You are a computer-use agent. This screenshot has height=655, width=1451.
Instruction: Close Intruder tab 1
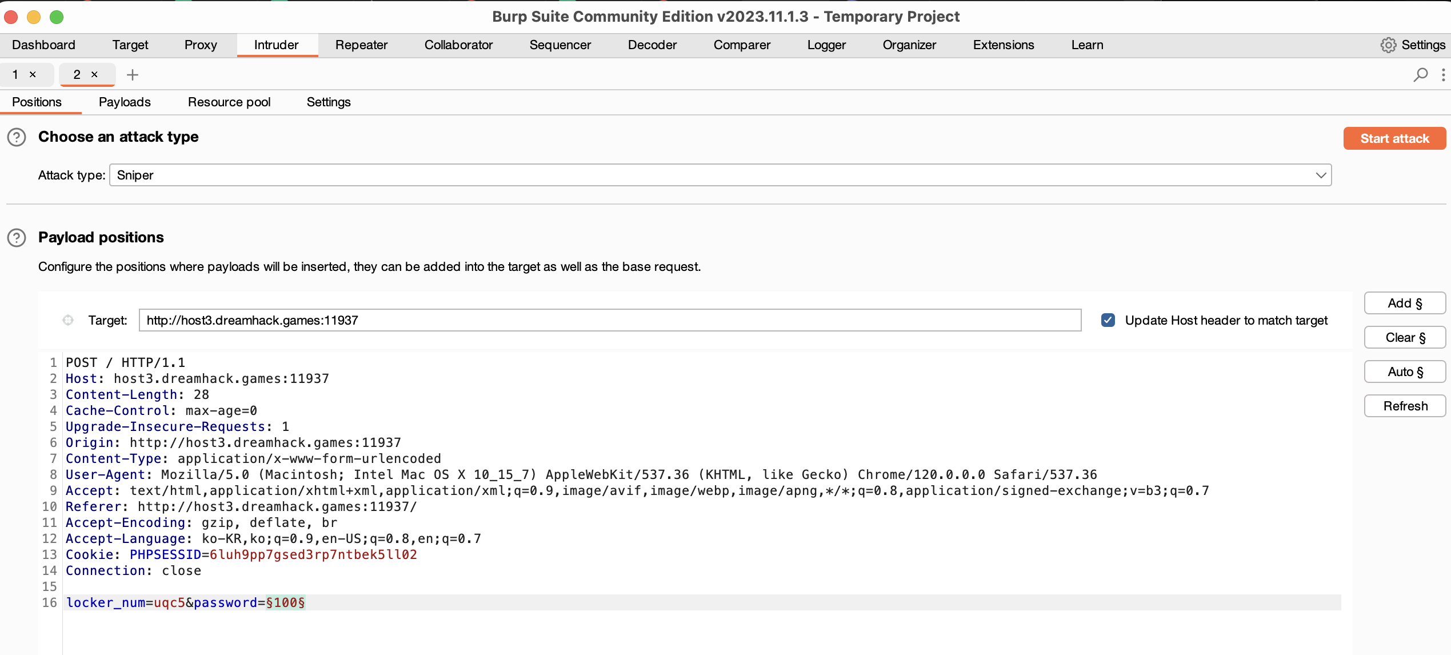33,74
